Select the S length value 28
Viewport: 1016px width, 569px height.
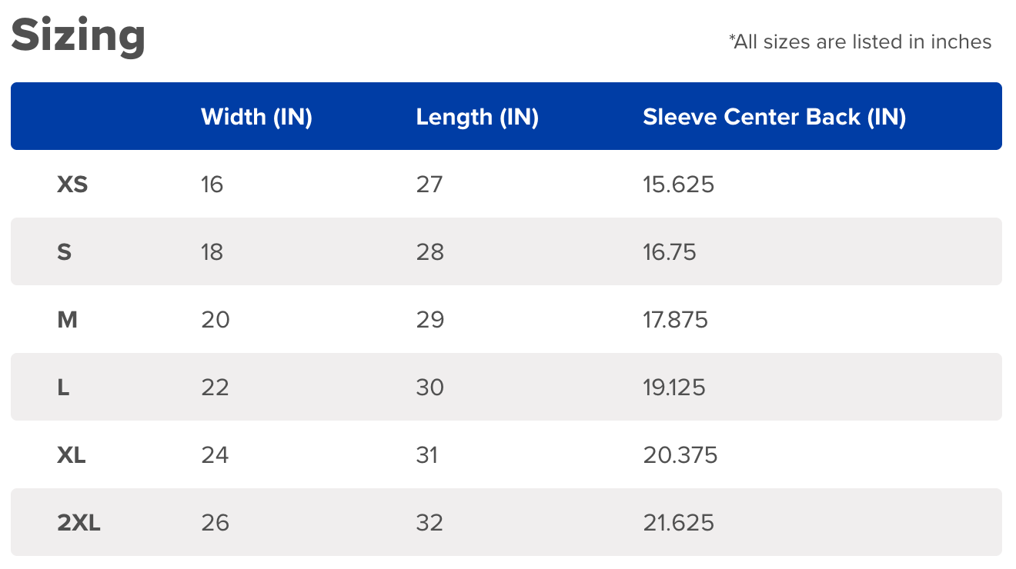click(x=429, y=252)
